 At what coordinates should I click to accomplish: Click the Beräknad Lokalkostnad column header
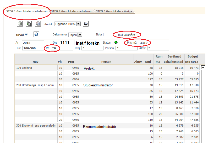pyautogui.click(x=173, y=59)
